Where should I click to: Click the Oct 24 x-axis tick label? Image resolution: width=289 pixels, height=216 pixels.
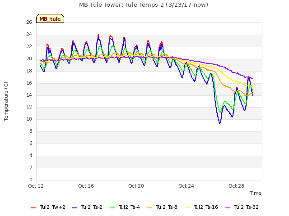point(186,186)
